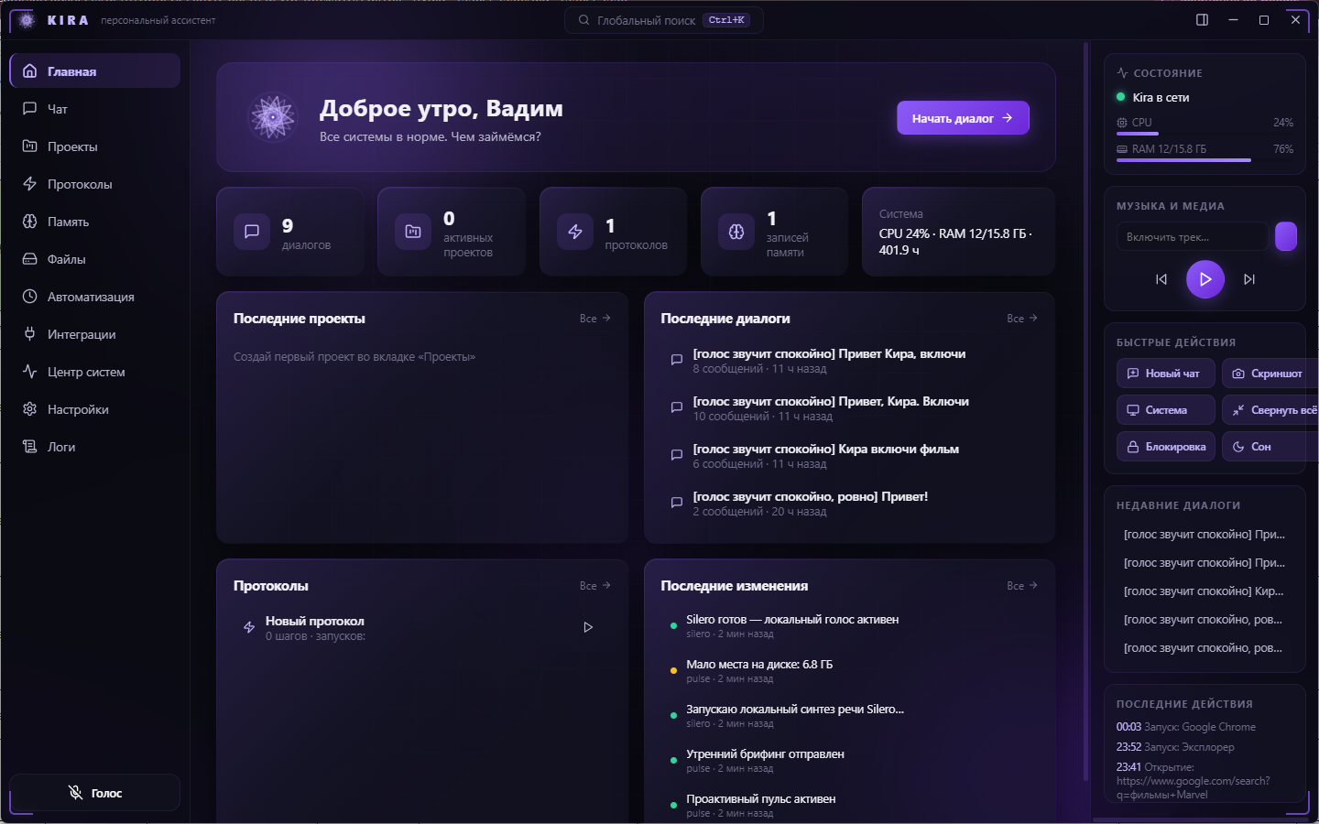Click the записей памяти brain icon
This screenshot has height=824, width=1319.
tap(736, 232)
